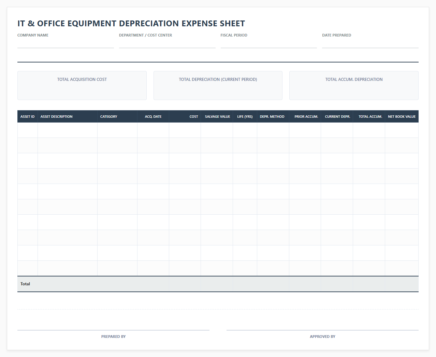Click the Approved By signature line
436x357 pixels.
point(322,330)
